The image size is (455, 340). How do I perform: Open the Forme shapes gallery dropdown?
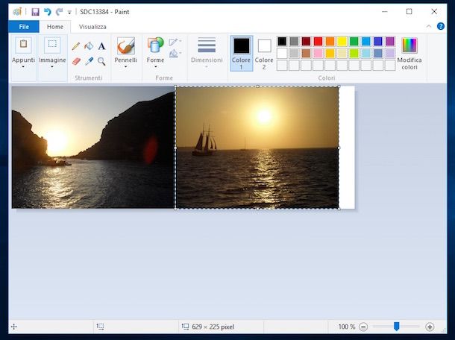pos(155,63)
